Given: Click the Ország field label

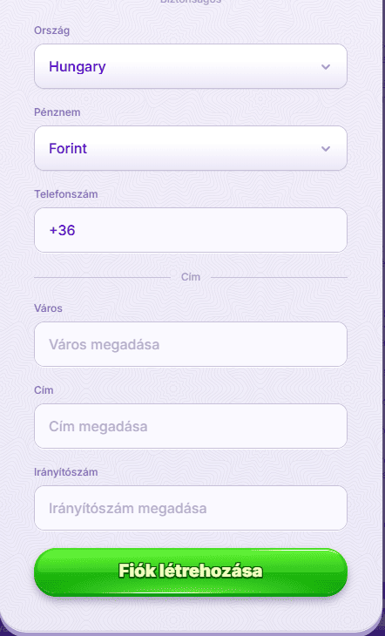Looking at the screenshot, I should (52, 30).
